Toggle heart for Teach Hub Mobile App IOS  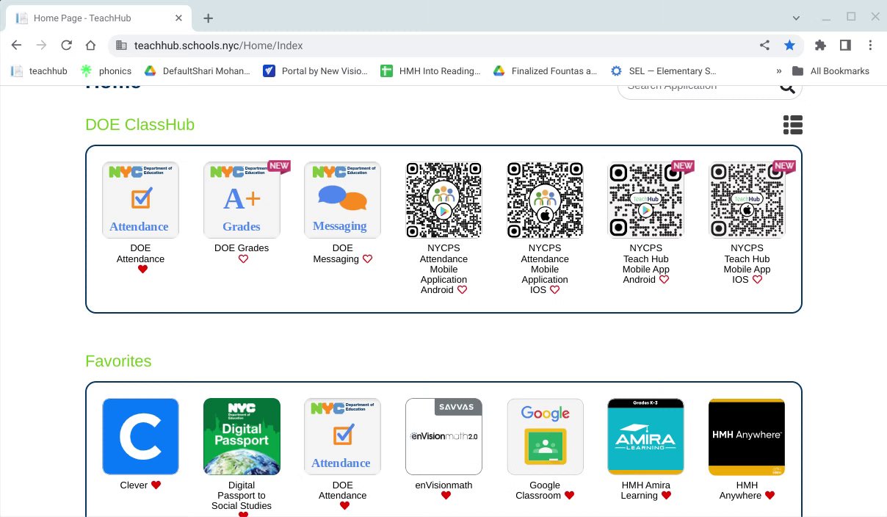757,280
